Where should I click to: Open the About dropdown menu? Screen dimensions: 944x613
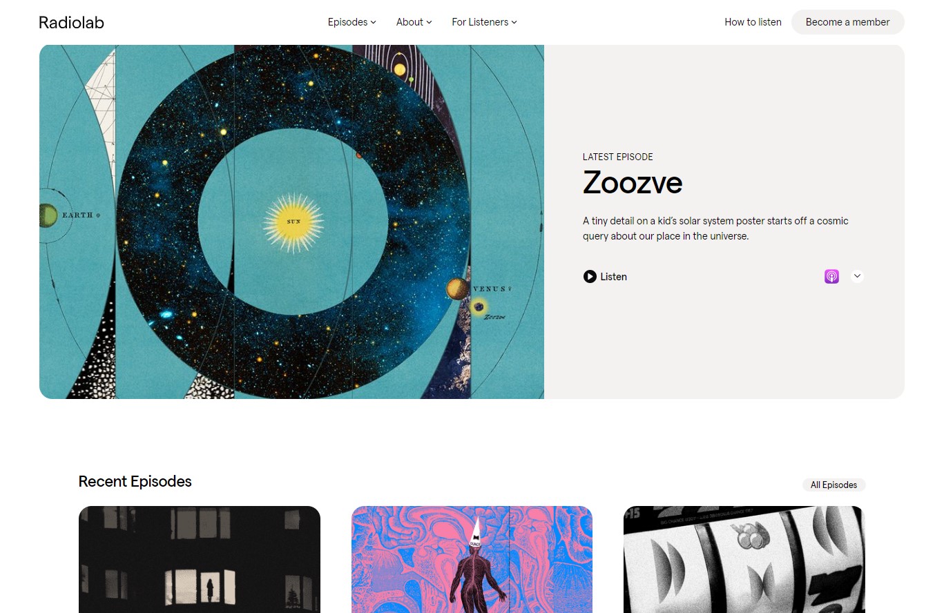pos(414,22)
